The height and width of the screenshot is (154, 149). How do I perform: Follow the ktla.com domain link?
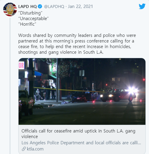coord(35,149)
